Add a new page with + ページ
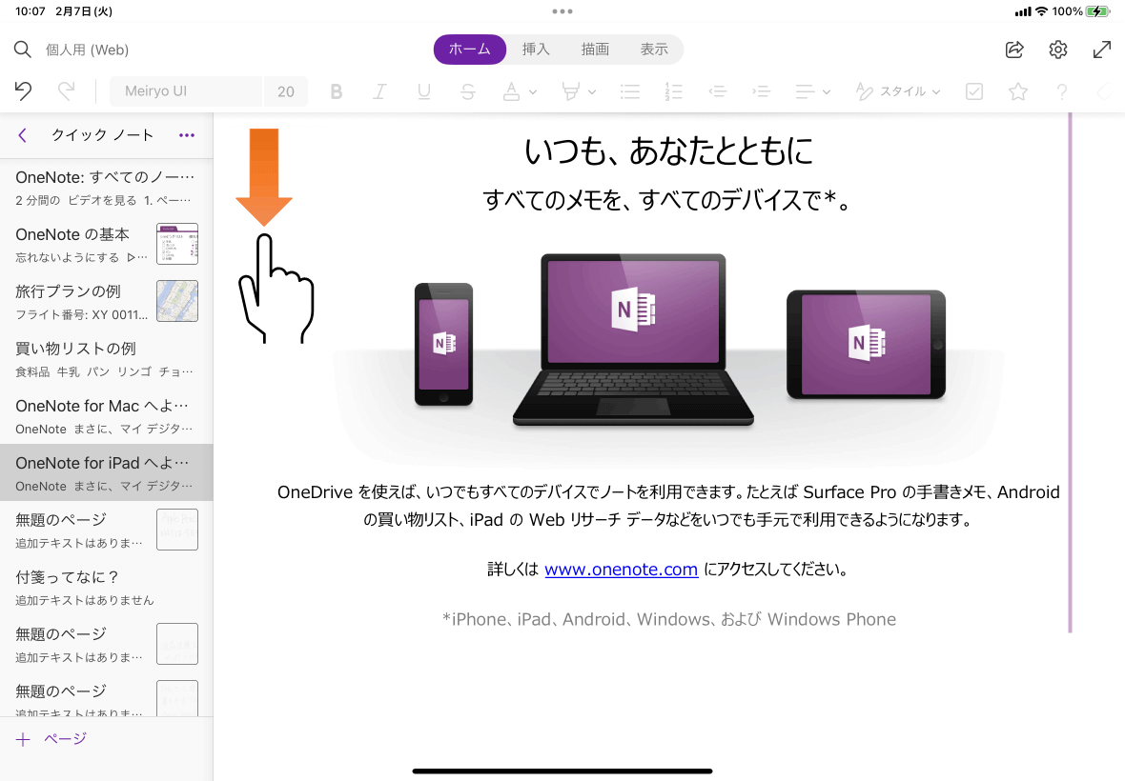This screenshot has width=1125, height=781. (51, 739)
